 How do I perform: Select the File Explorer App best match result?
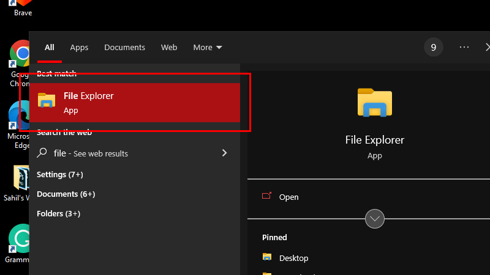click(134, 103)
